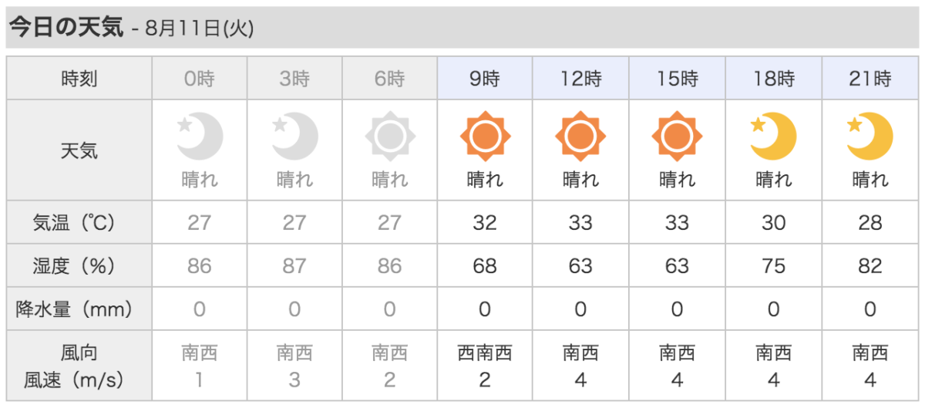Select the 21時 column header
The width and height of the screenshot is (925, 405).
[x=869, y=78]
